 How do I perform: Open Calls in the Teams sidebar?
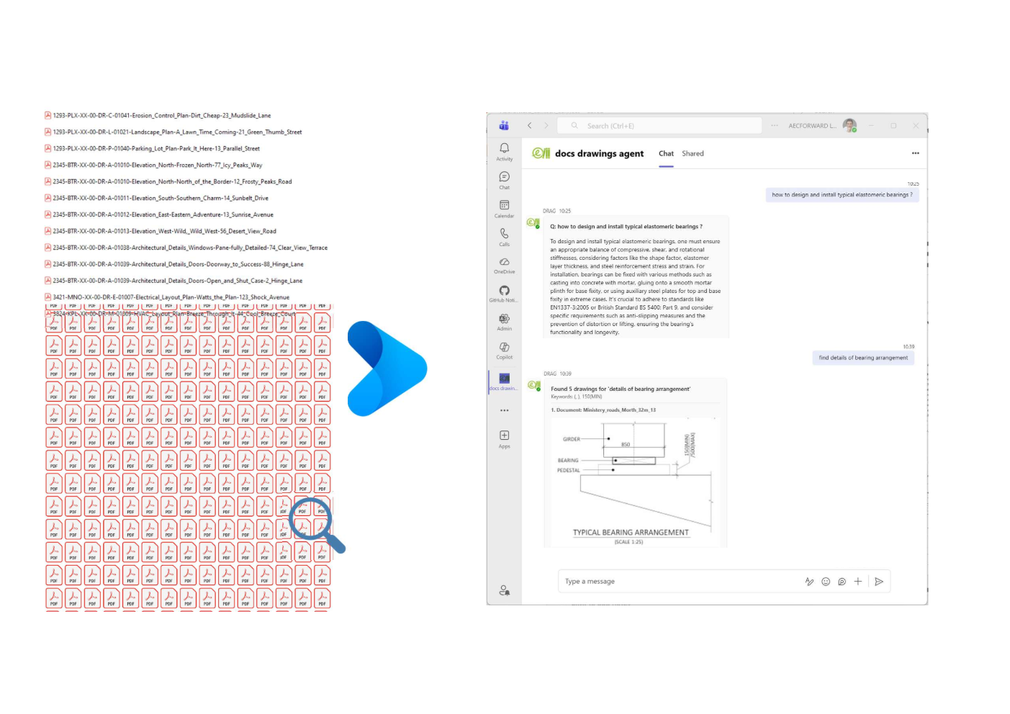[x=504, y=237]
